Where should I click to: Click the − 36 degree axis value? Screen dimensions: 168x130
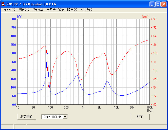pyautogui.click(x=154, y=79)
